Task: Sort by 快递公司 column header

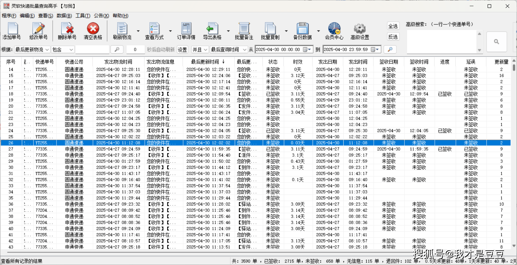Action: [x=74, y=62]
